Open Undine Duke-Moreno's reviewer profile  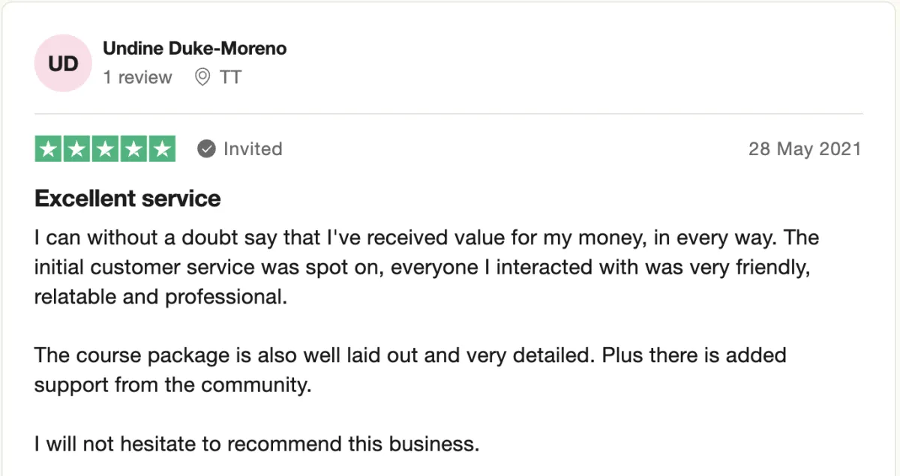click(194, 49)
